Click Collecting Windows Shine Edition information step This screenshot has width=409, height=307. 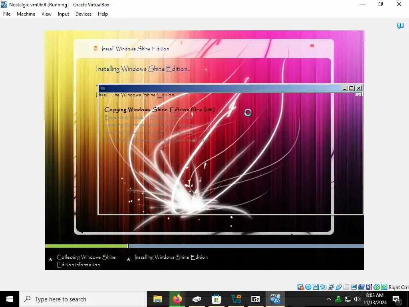86,261
